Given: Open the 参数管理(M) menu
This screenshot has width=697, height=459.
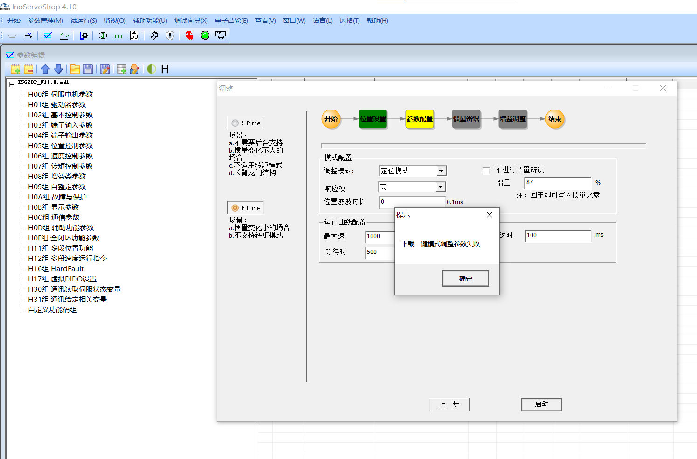Looking at the screenshot, I should click(46, 21).
